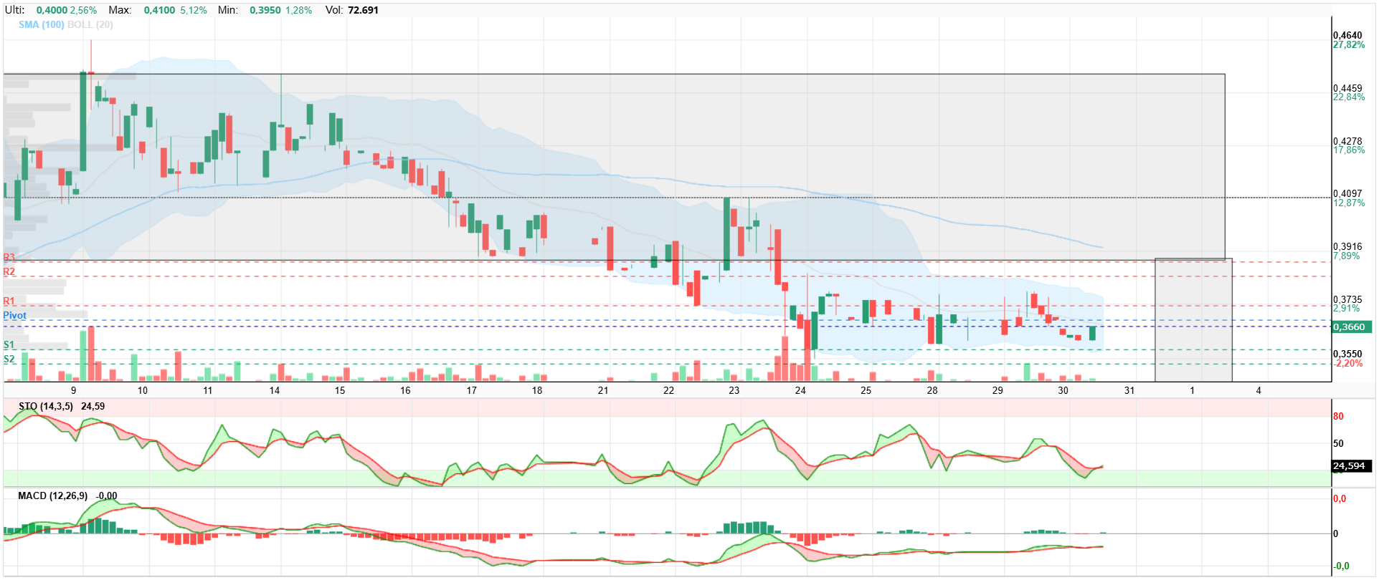Click the R2 resistance level label

click(x=9, y=271)
